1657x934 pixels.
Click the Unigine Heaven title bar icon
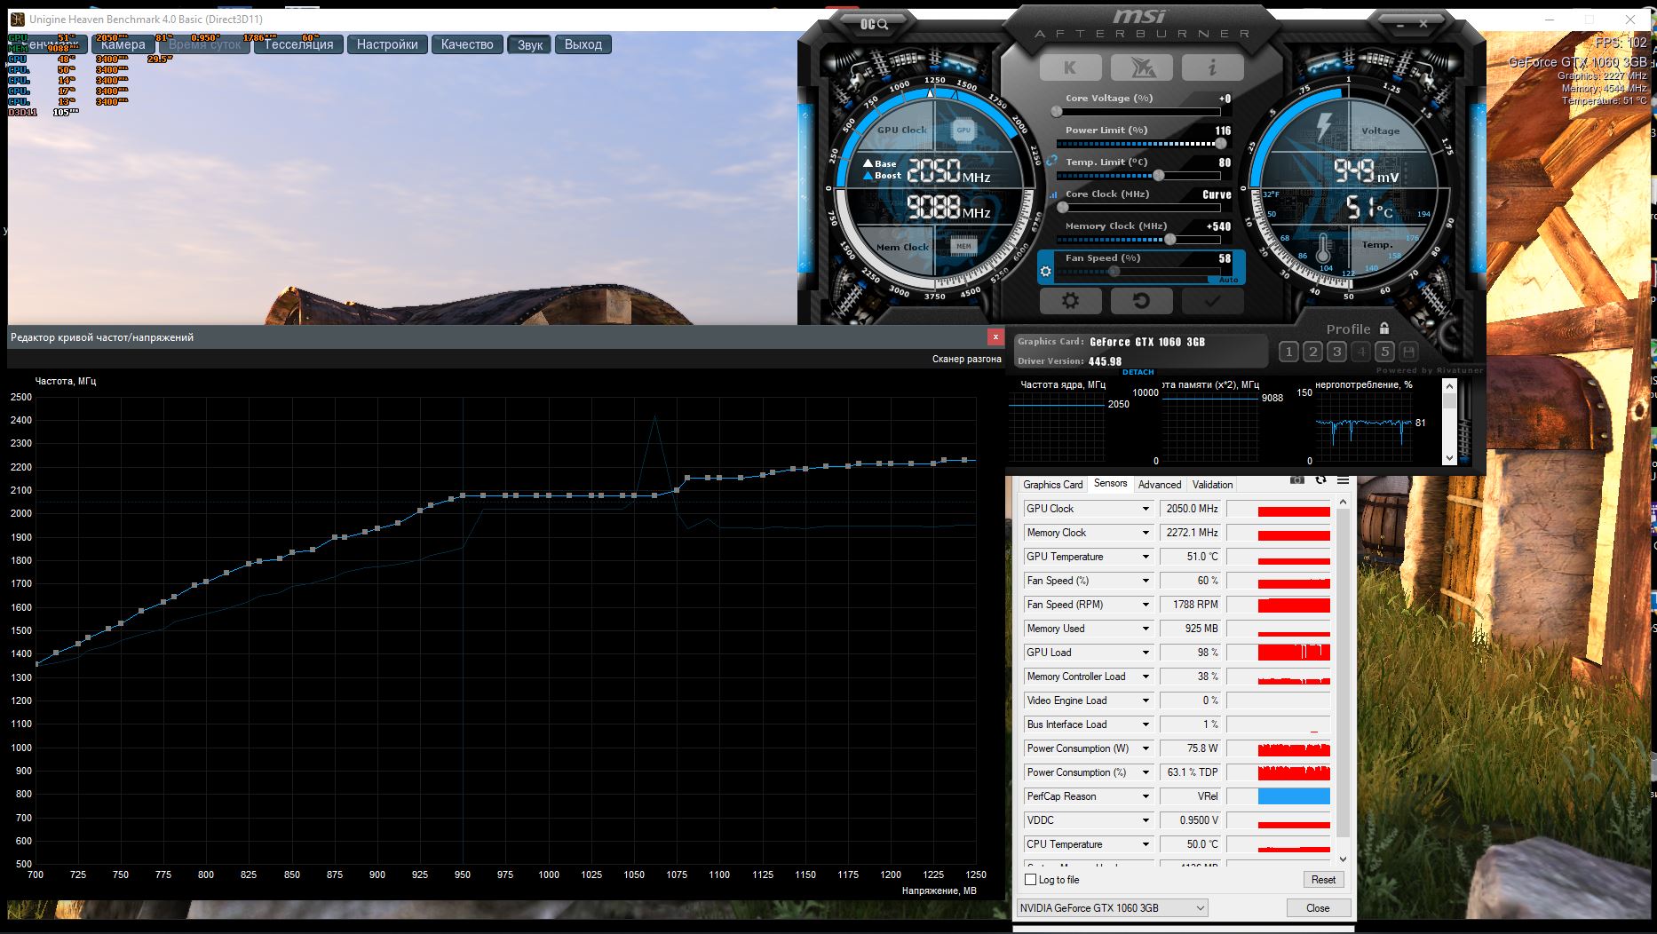18,19
